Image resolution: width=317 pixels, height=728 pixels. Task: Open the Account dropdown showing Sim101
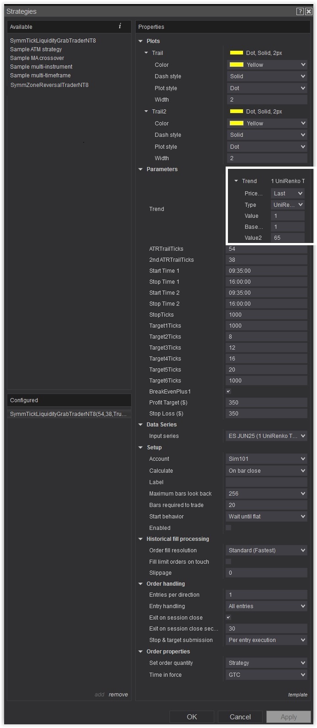(266, 458)
